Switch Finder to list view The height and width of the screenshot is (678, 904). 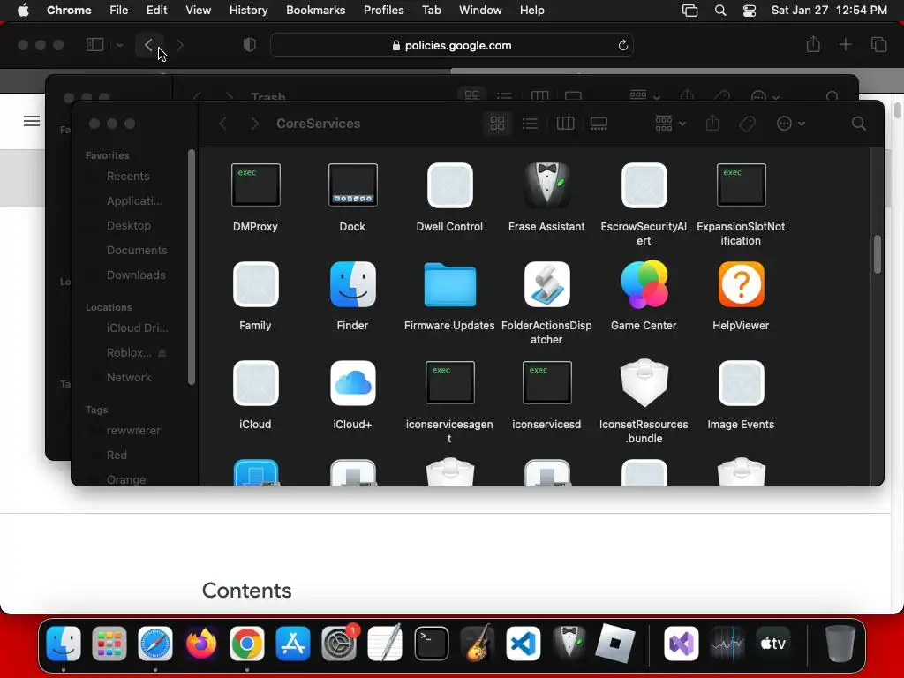click(x=530, y=124)
